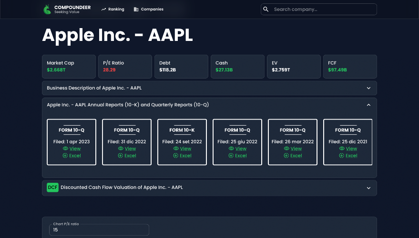Toggle the Annual Reports (10-K) section header
The width and height of the screenshot is (419, 238).
210,105
